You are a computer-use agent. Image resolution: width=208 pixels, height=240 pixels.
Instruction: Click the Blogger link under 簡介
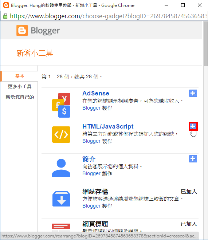coord(91,173)
